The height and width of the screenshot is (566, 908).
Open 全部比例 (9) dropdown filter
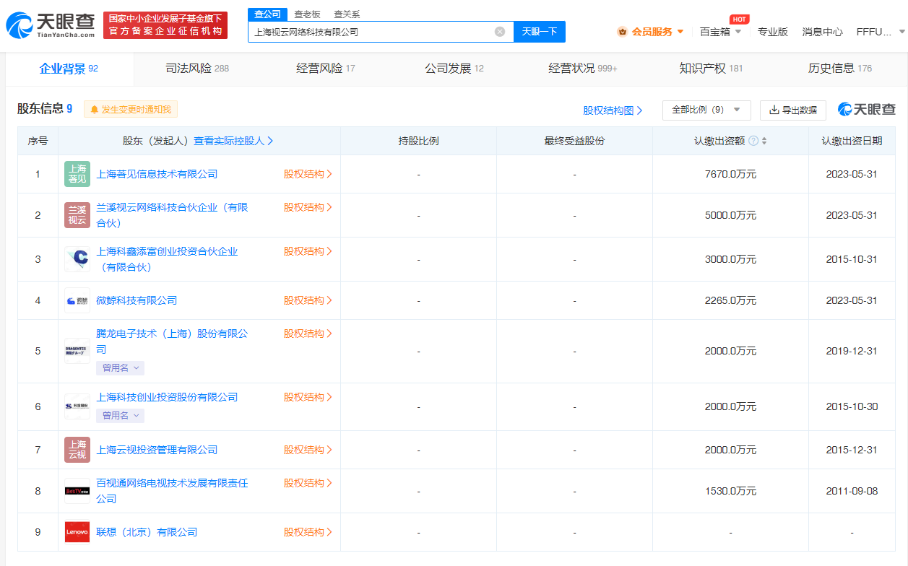tap(706, 110)
